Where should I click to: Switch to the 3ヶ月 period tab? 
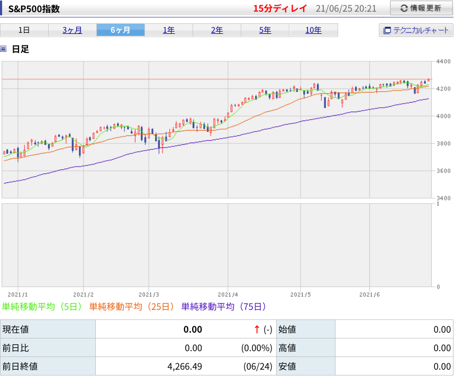tap(72, 30)
